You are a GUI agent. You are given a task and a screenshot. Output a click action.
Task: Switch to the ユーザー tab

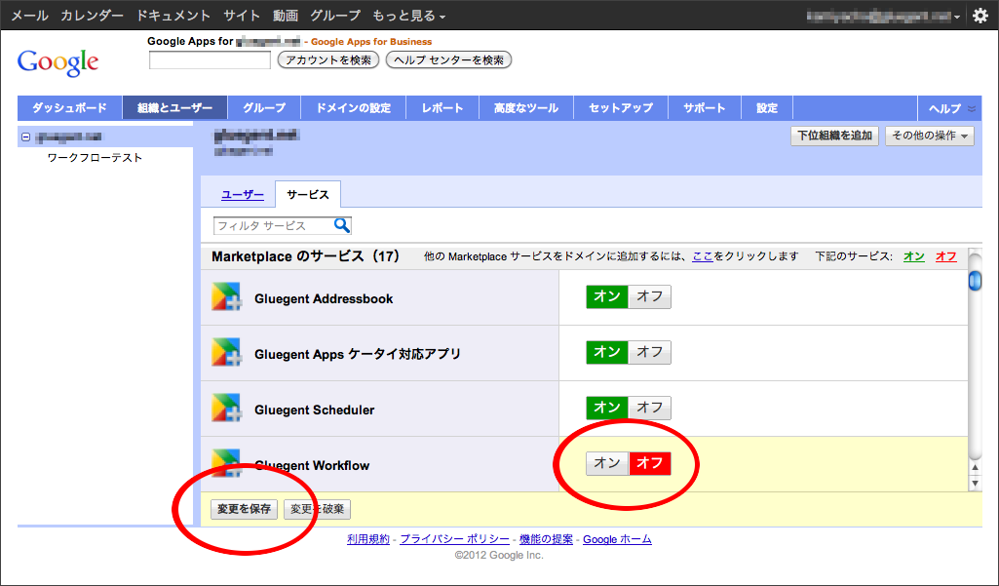click(243, 194)
